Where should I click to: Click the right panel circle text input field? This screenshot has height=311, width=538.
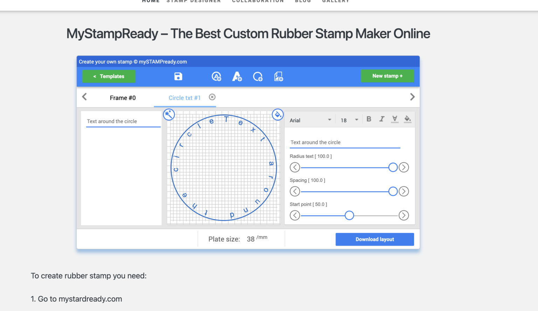[345, 142]
